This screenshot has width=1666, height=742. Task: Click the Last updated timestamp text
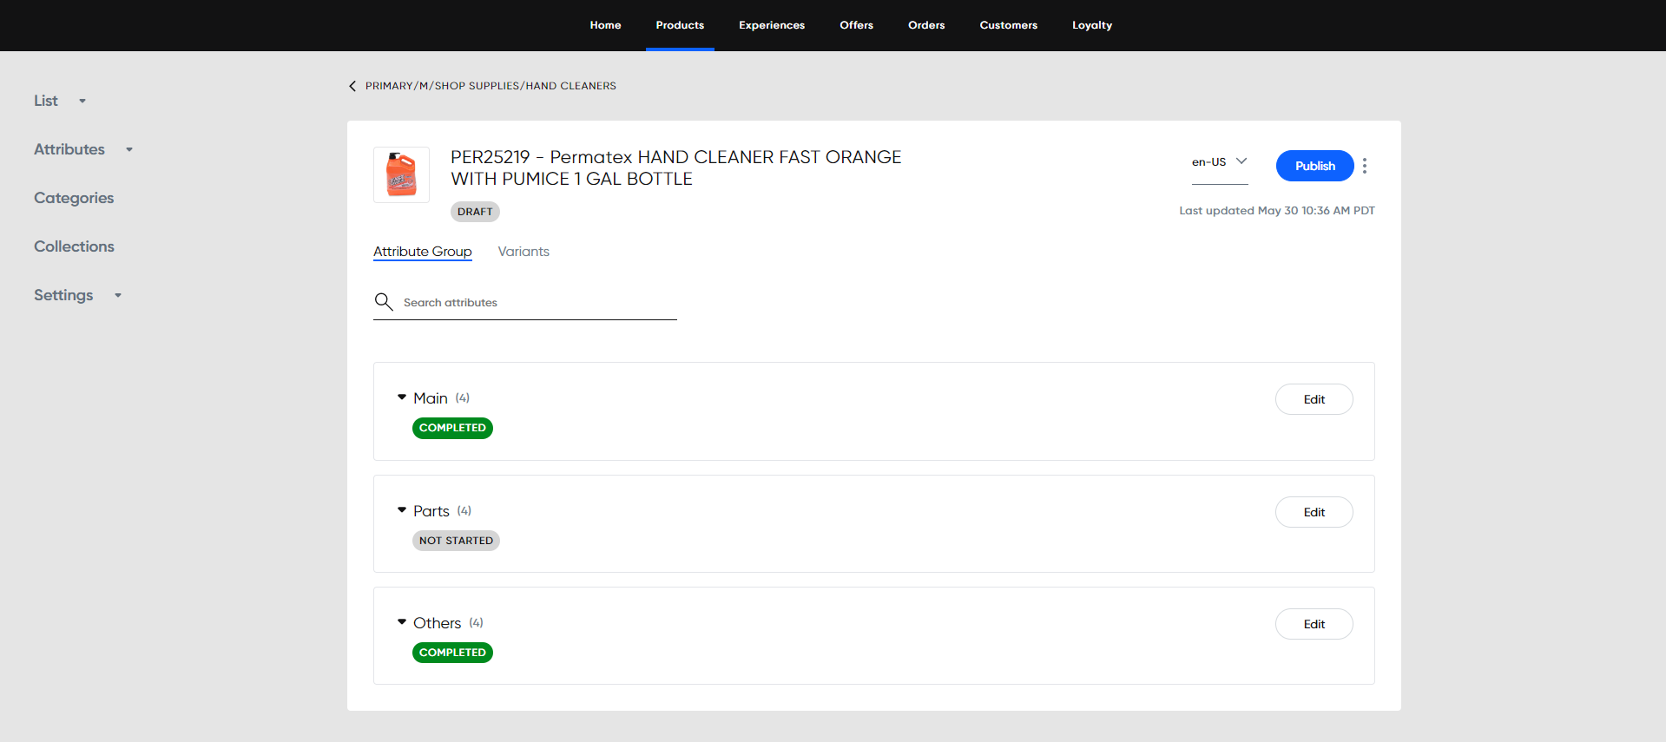(1276, 211)
